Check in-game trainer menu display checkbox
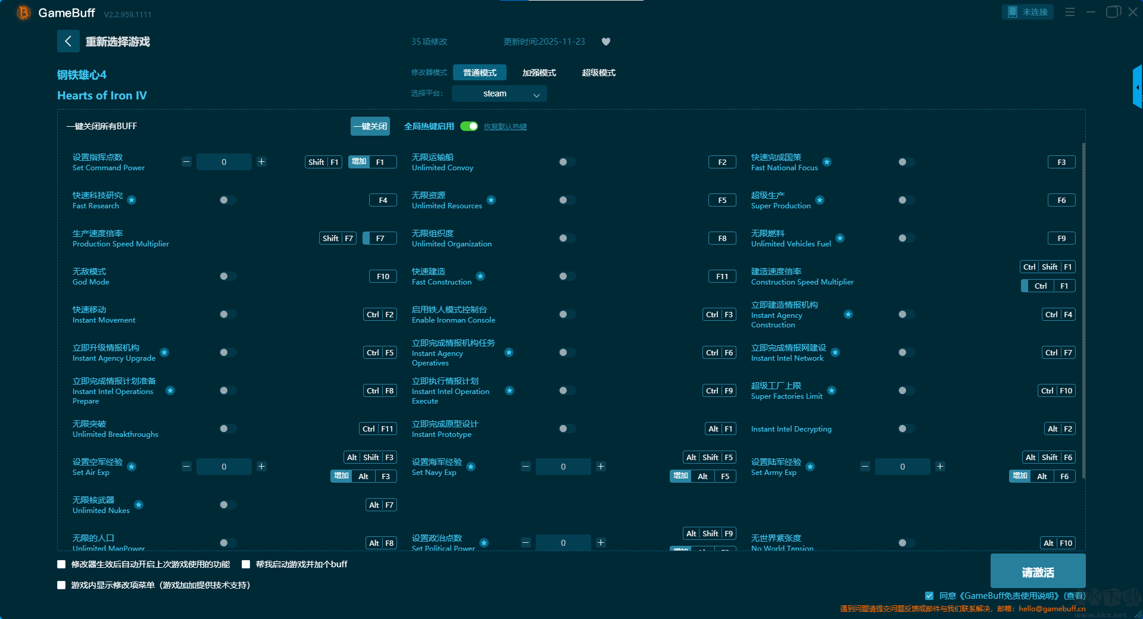 point(61,585)
